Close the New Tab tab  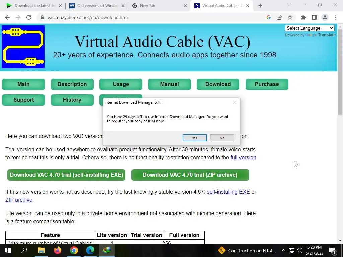click(x=185, y=6)
